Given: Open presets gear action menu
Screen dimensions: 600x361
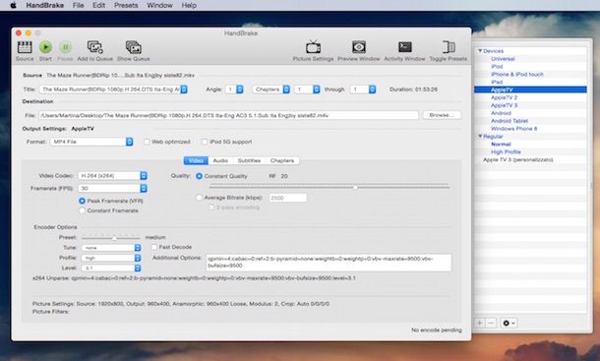Looking at the screenshot, I should click(509, 323).
